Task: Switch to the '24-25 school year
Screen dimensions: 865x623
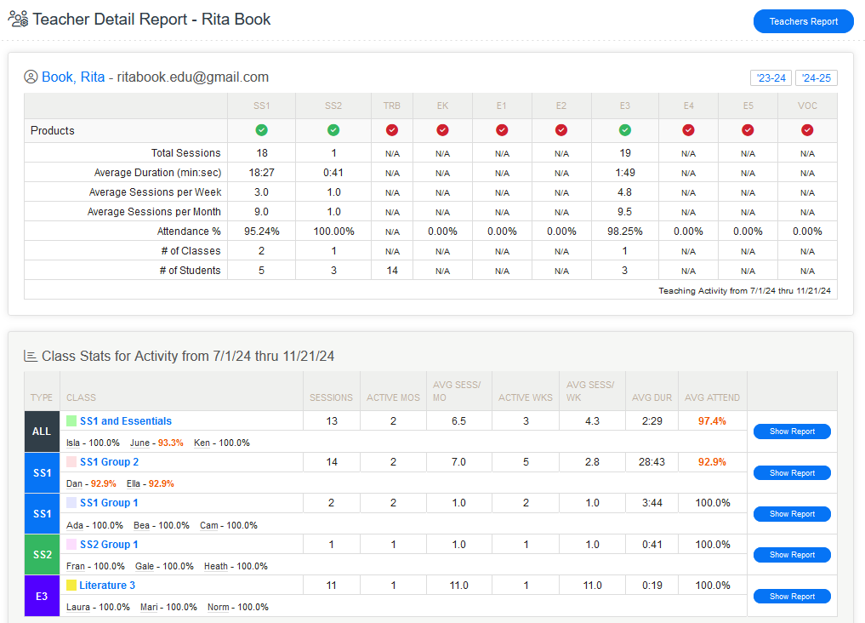Action: click(817, 78)
